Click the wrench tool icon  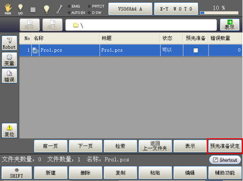click(x=59, y=9)
